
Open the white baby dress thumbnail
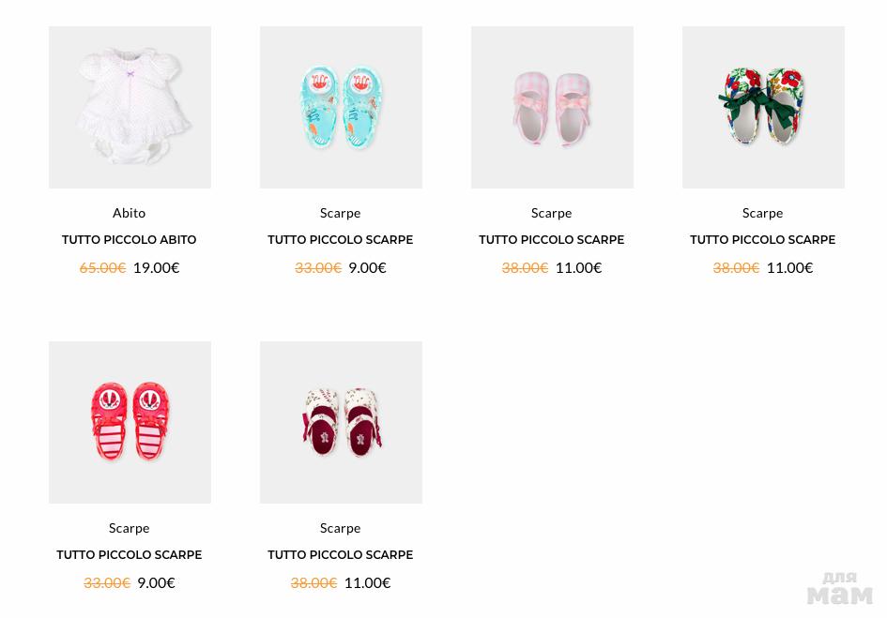pos(130,107)
